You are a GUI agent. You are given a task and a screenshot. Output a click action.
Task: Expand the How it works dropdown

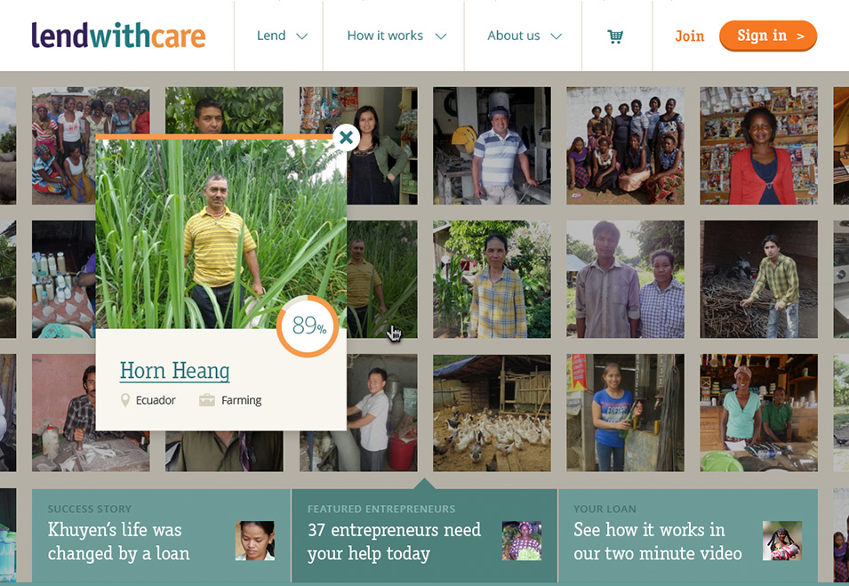click(396, 36)
